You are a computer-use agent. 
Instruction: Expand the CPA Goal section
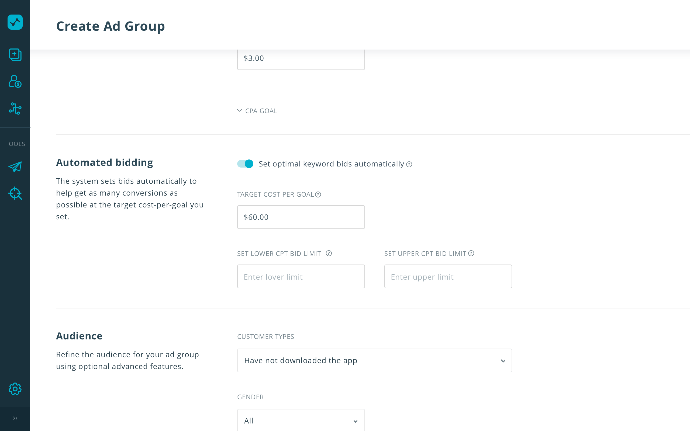pos(257,111)
